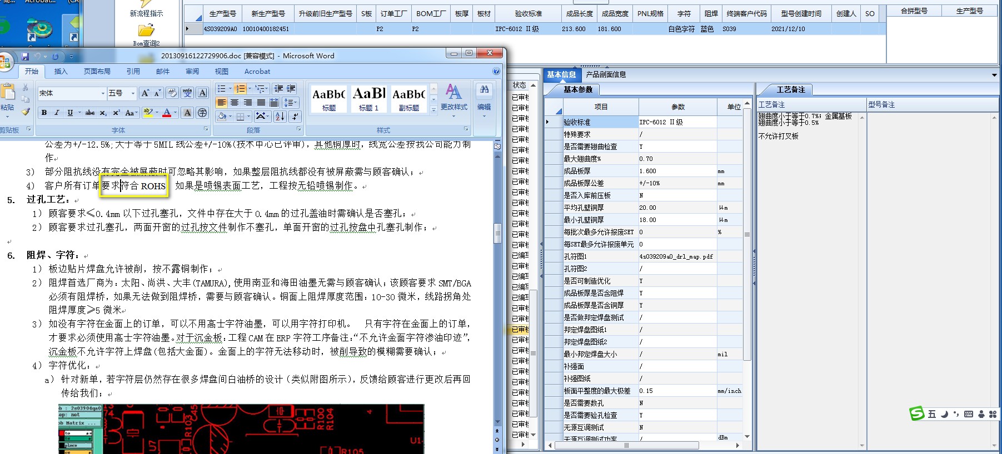
Task: Open 字体 font dialog launcher
Action: click(x=206, y=129)
